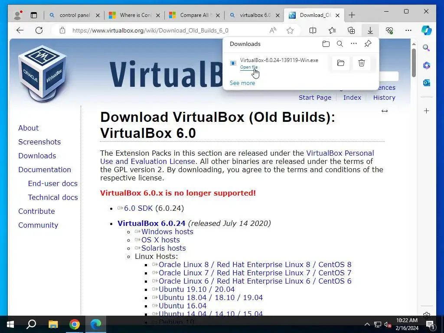Viewport: 444px width, 333px height.
Task: Open the VirtualBox 6.0.24 heading link
Action: (151, 223)
